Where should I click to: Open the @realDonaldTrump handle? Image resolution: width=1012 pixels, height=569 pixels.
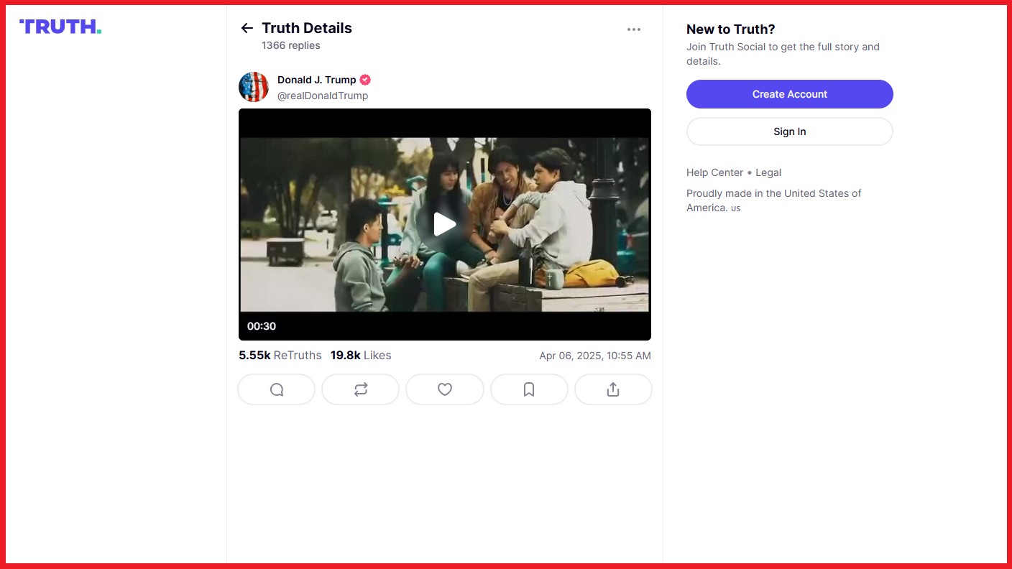click(323, 96)
